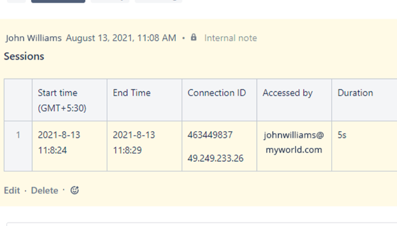Delete the Sessions internal note

pyautogui.click(x=44, y=190)
